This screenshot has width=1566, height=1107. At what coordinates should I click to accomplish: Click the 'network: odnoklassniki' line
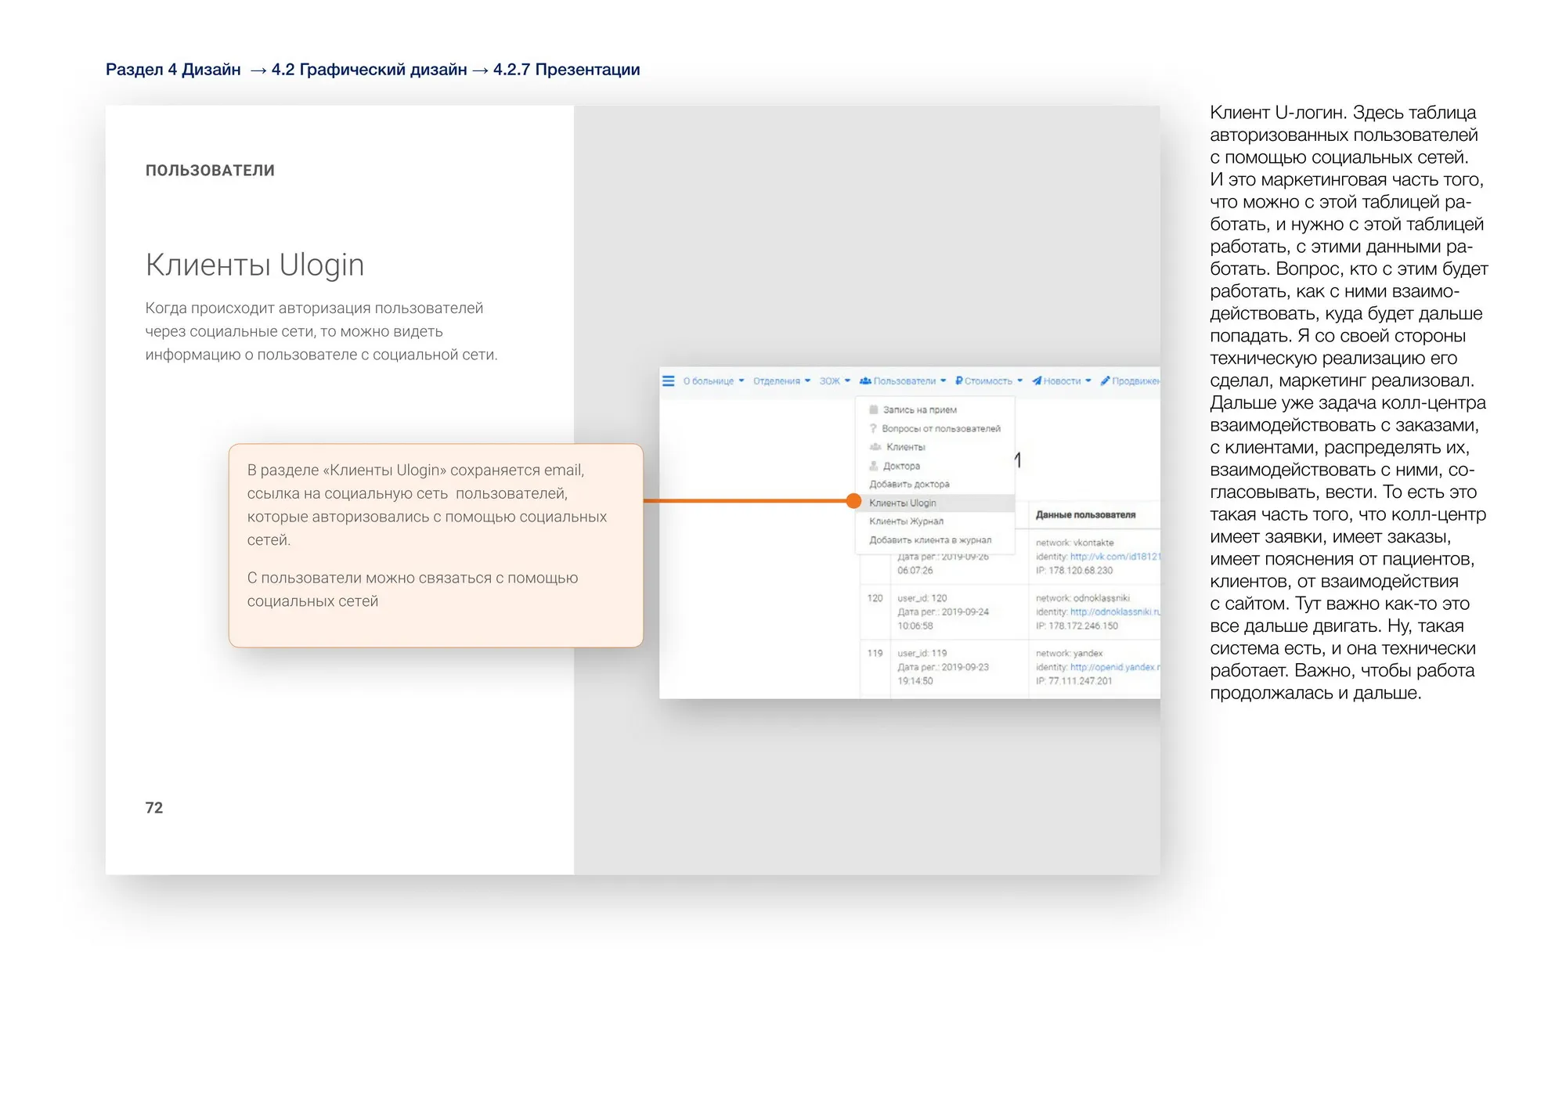point(1082,598)
